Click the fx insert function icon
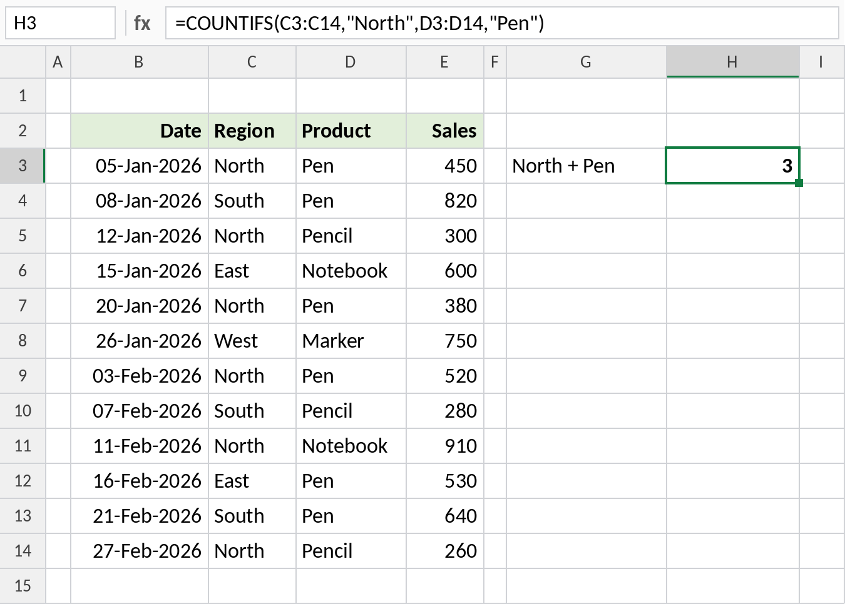Viewport: 845px width, 604px height. tap(142, 23)
